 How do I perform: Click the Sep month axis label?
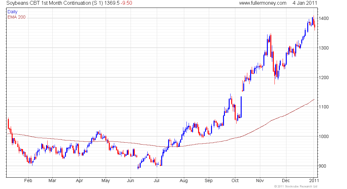[x=209, y=180]
